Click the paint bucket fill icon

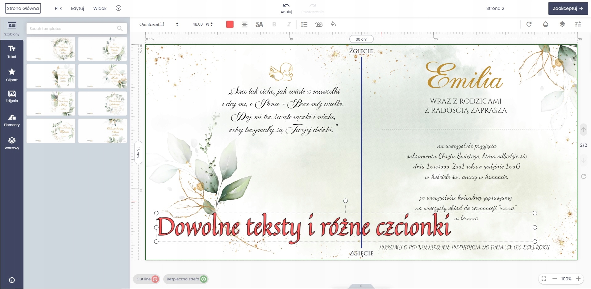click(333, 24)
